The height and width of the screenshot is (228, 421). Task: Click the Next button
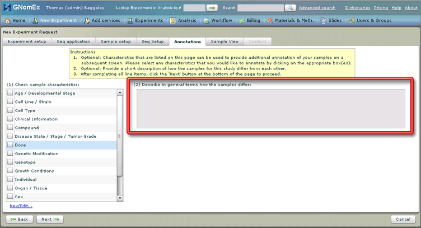[50, 219]
